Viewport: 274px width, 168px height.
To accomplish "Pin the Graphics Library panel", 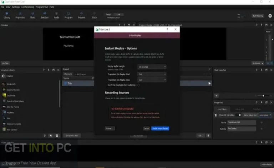I will click(x=49, y=70).
